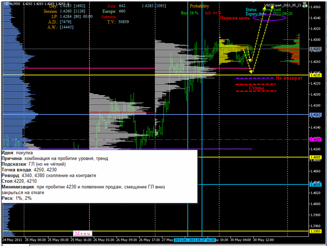This screenshot has width=327, height=246.
Task: Select the cyan 1.4035 price label
Action: click(x=316, y=184)
